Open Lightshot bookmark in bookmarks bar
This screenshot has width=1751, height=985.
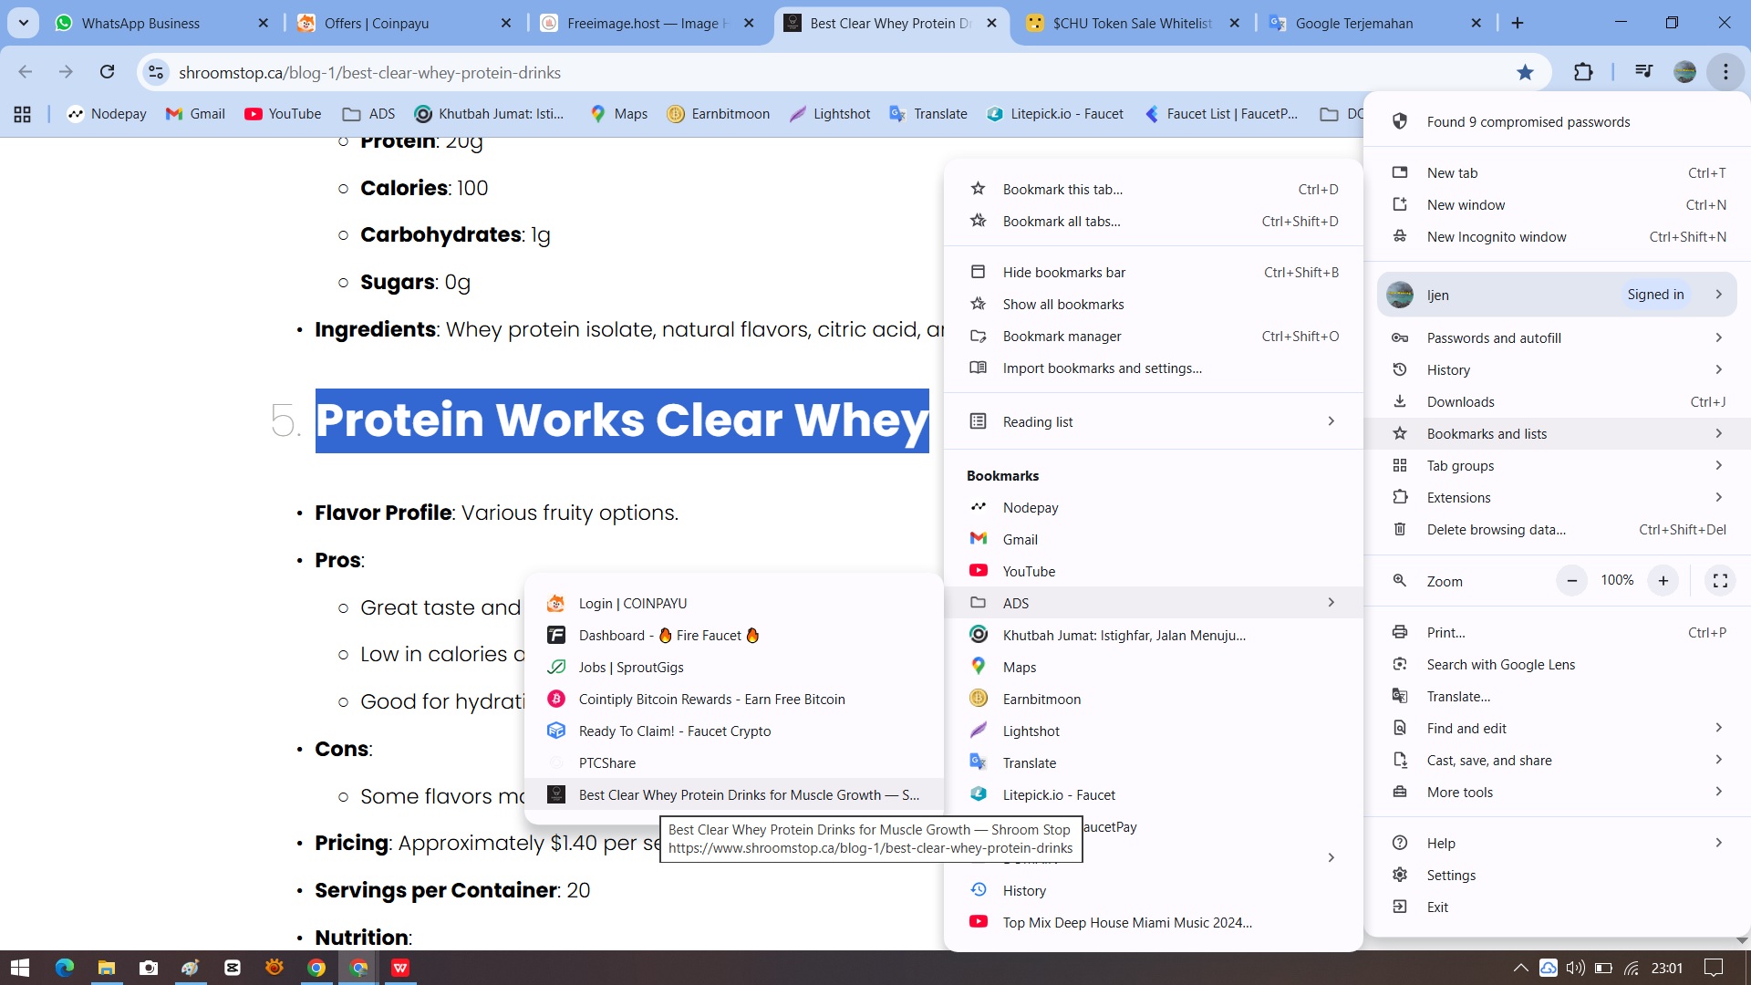tap(830, 114)
